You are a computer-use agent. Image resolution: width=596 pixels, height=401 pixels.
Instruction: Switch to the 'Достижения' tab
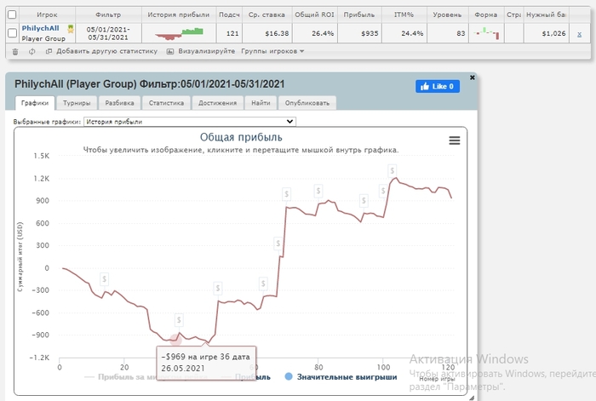point(217,103)
